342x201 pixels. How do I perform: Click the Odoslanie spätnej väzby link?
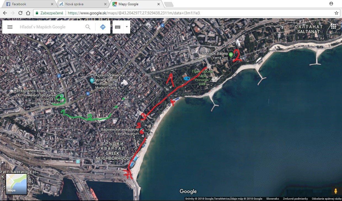click(327, 199)
